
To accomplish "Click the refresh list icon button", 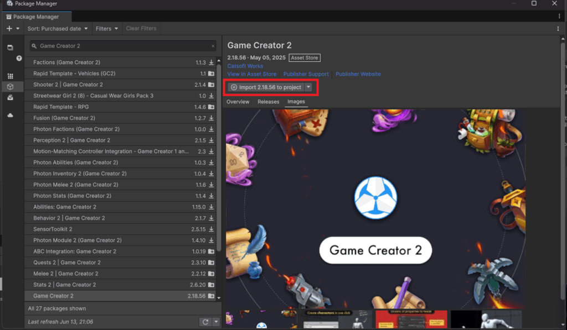I will (205, 322).
